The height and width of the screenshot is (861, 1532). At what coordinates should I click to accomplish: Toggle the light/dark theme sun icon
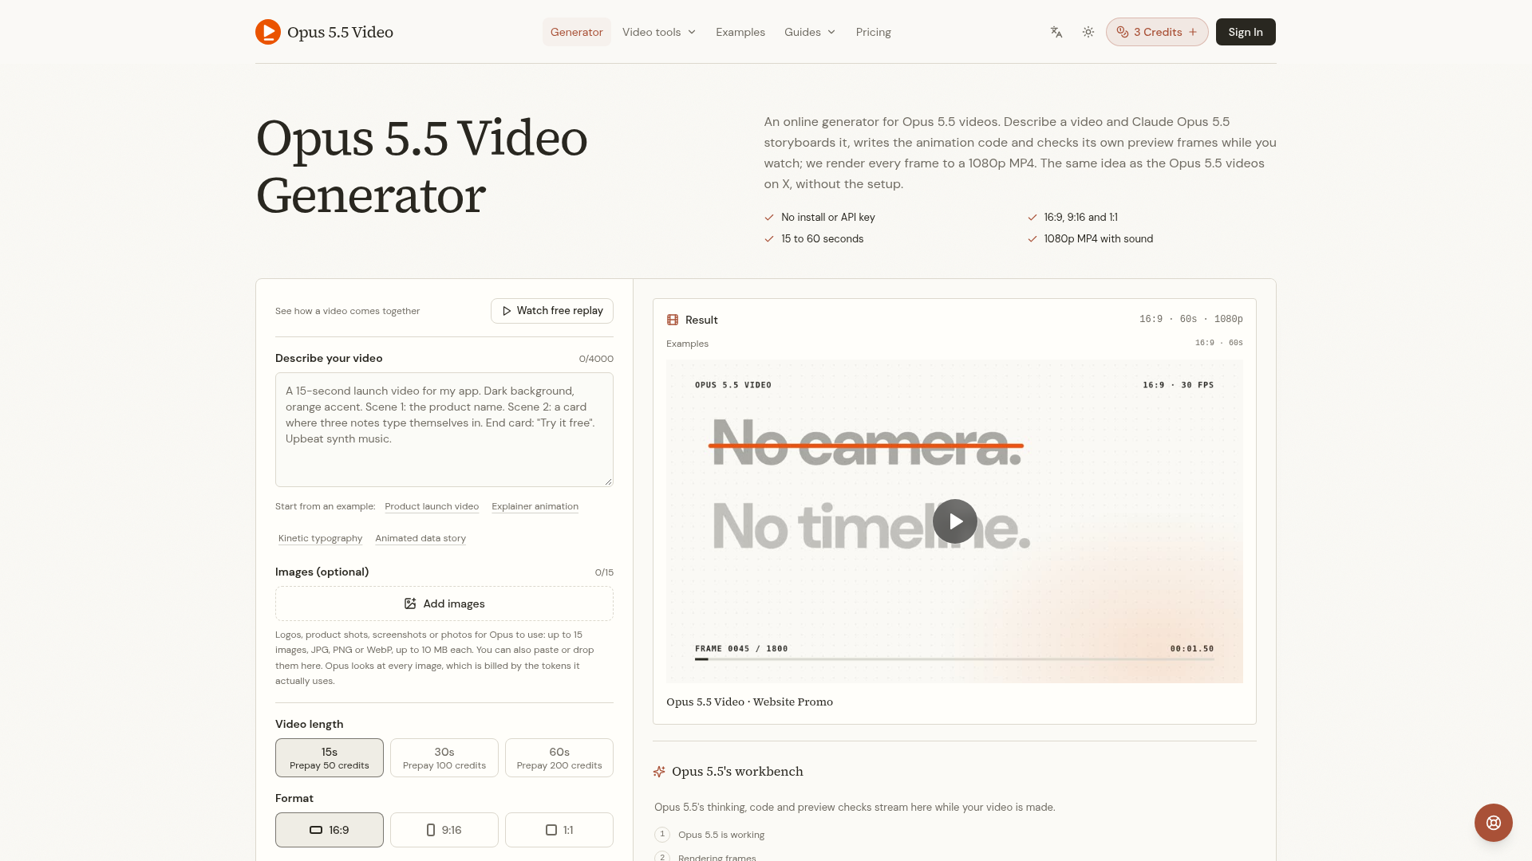pyautogui.click(x=1088, y=32)
